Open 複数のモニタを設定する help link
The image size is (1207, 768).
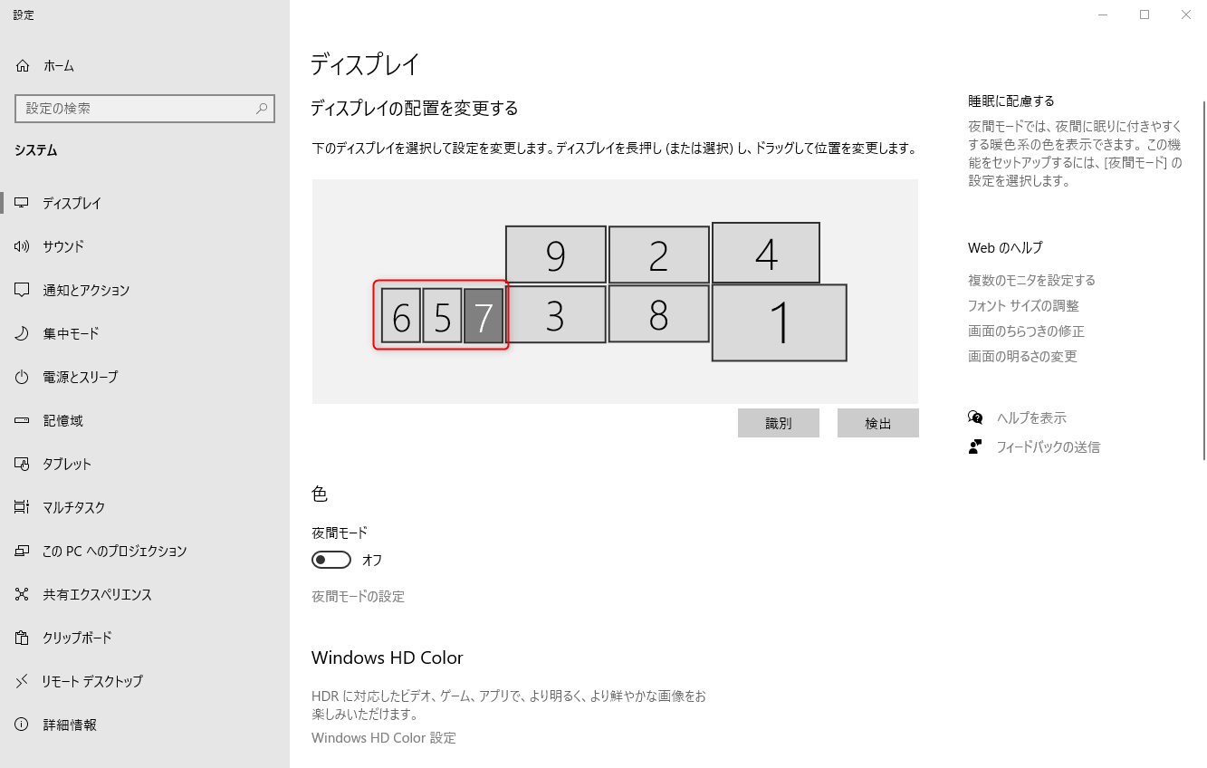pos(1031,281)
